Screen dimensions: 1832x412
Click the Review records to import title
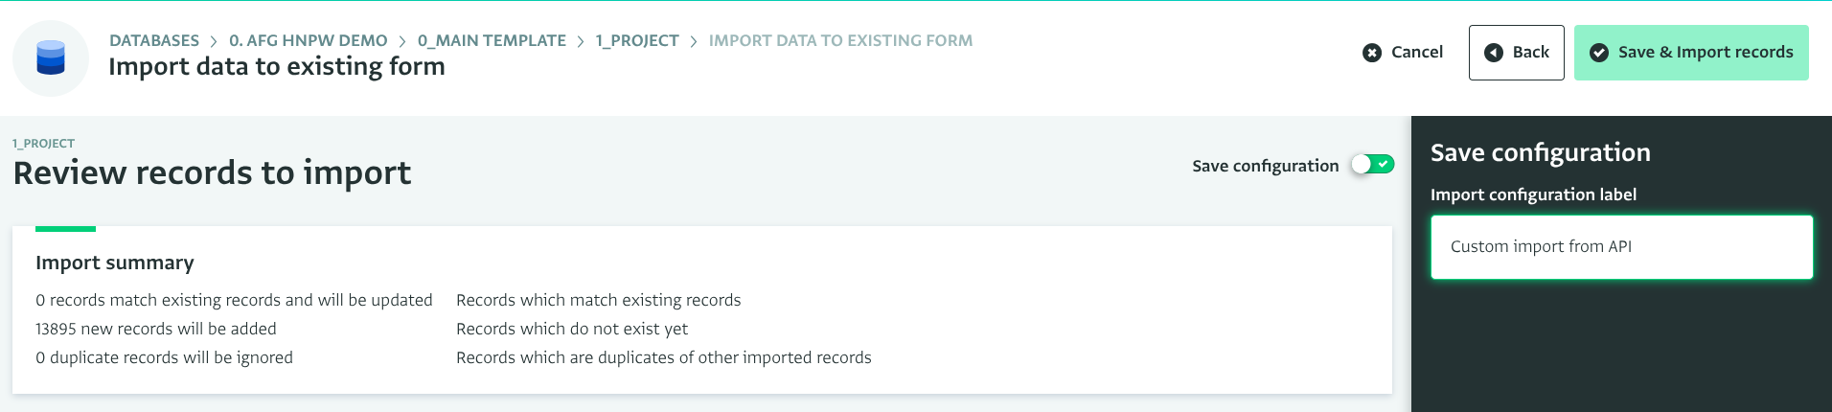pos(212,173)
